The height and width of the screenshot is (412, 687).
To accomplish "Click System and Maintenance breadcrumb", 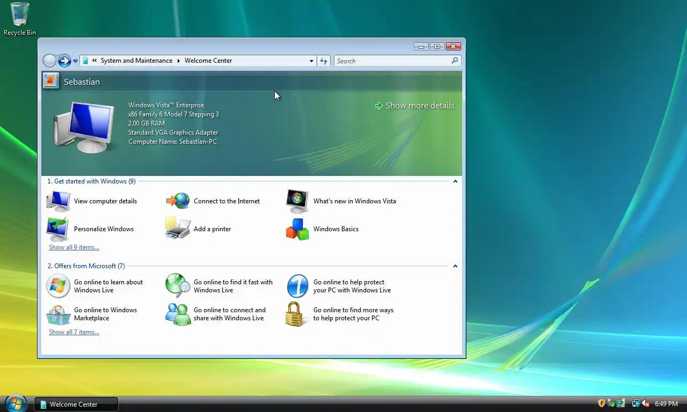I will click(x=136, y=61).
